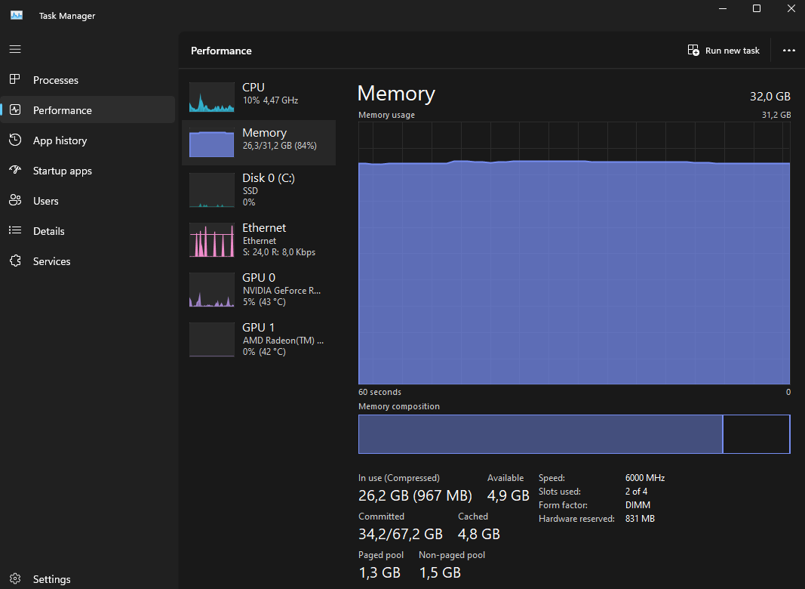
Task: Open the hamburger navigation menu
Action: 15,49
